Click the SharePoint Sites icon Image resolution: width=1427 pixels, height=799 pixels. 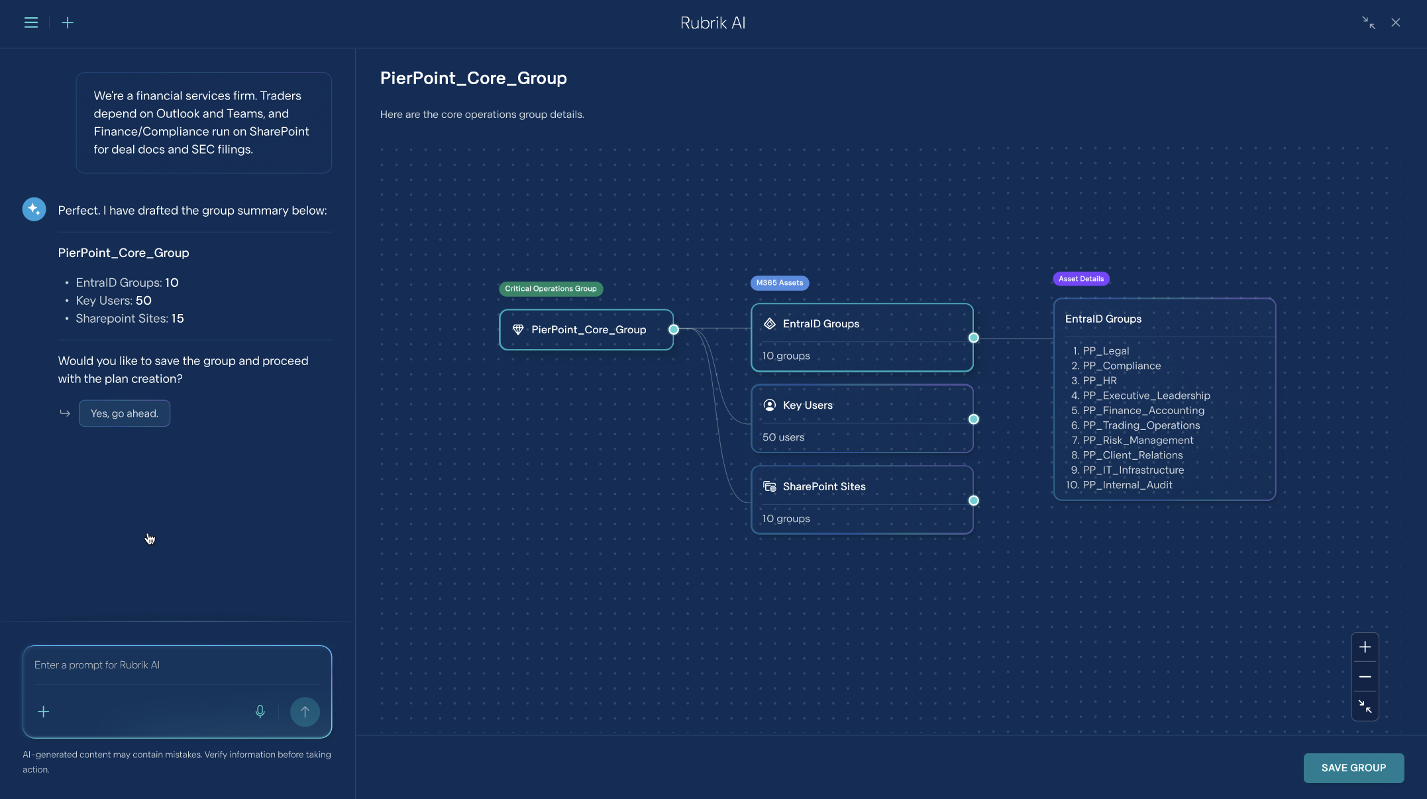pos(770,486)
